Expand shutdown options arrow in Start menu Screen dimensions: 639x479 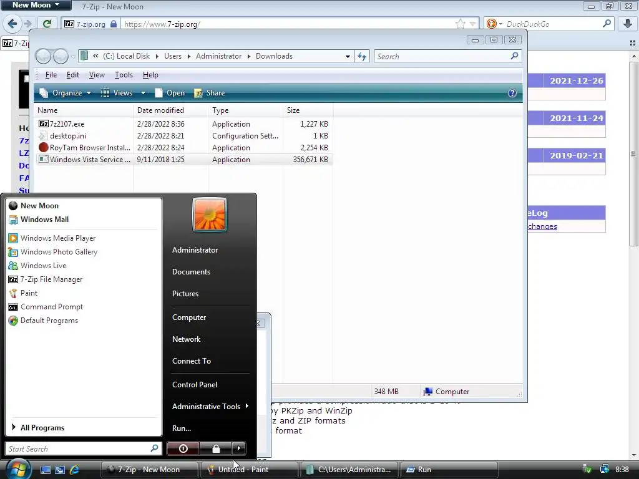(x=239, y=448)
